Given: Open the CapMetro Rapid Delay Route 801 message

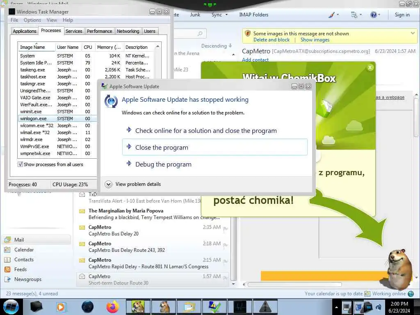Looking at the screenshot, I should [x=153, y=263].
